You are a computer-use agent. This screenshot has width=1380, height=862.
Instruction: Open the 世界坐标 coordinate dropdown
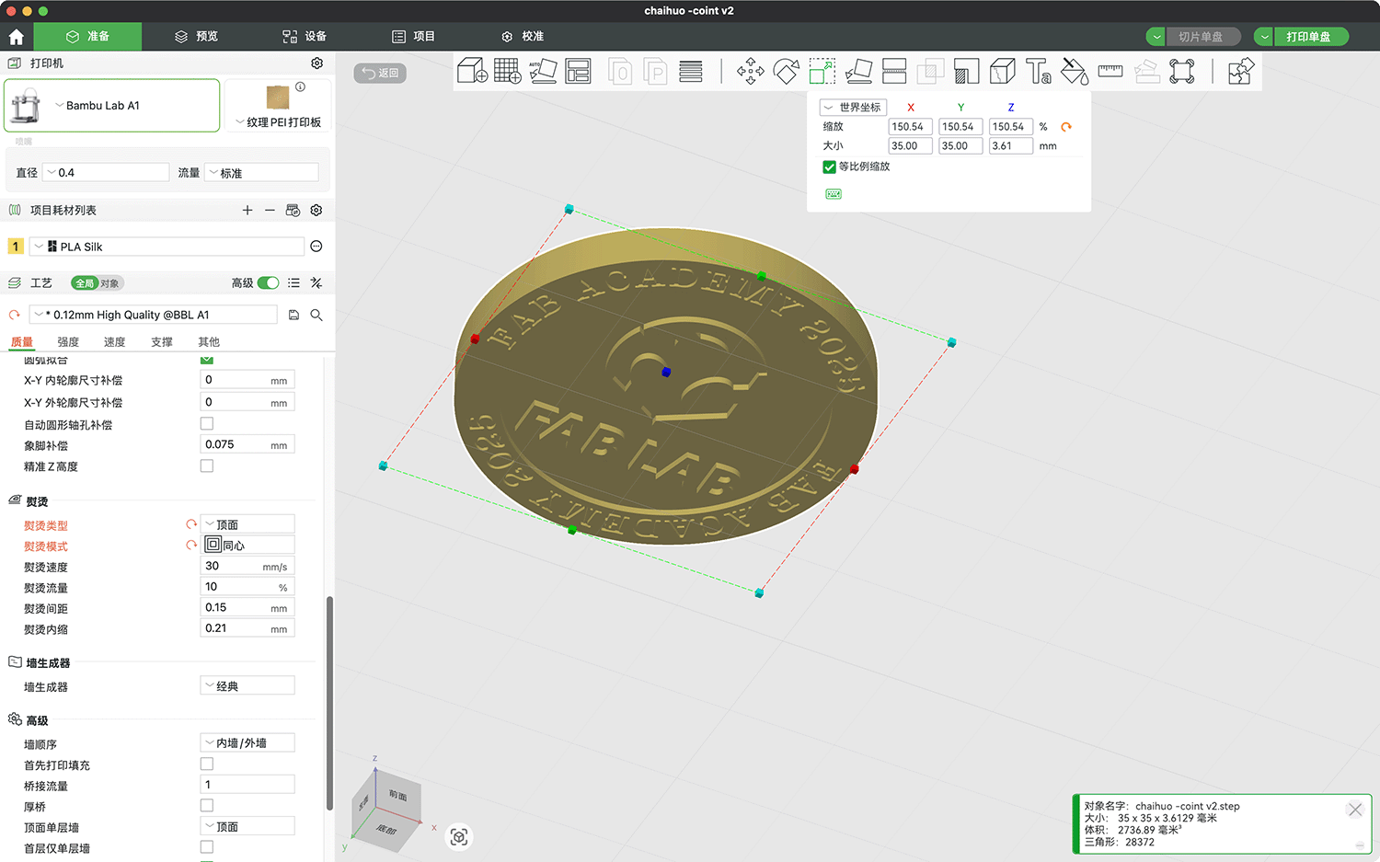click(x=853, y=108)
